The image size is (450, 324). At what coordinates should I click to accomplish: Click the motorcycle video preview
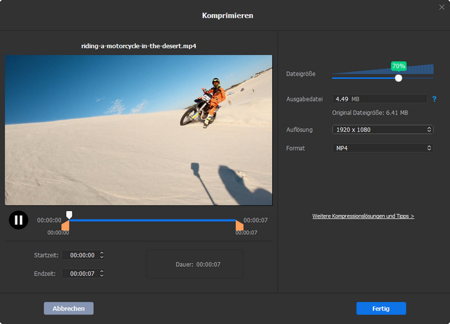coord(139,130)
